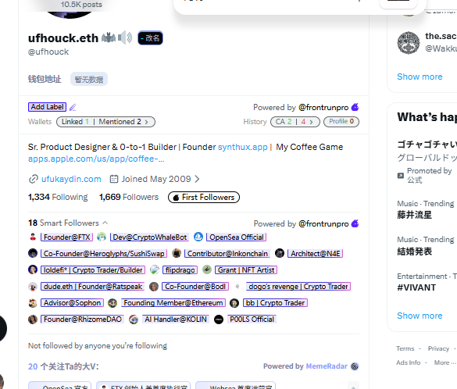Screen dimensions: 457x389
Task: Click the.sac profile avatar in sidebar
Action: tap(409, 42)
